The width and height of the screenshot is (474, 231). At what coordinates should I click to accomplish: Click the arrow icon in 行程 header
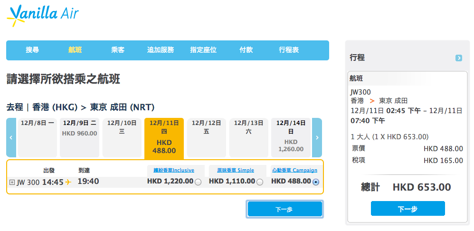pos(459,58)
